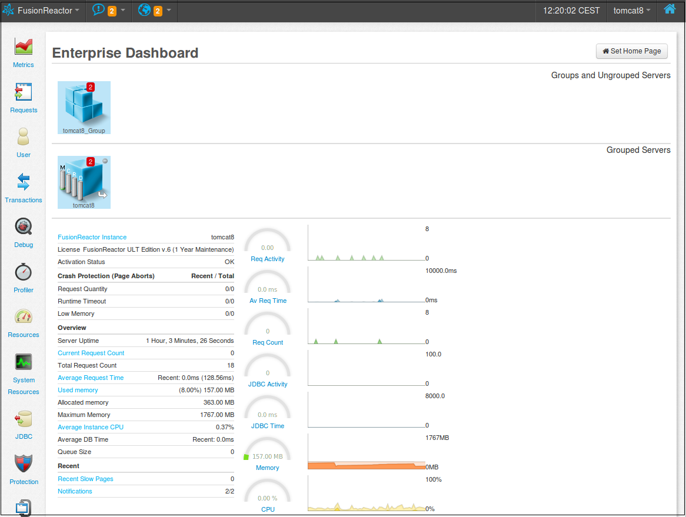Screen dimensions: 686x517
Task: Click the Allocated memory value 363.00 MB
Action: pyautogui.click(x=219, y=402)
